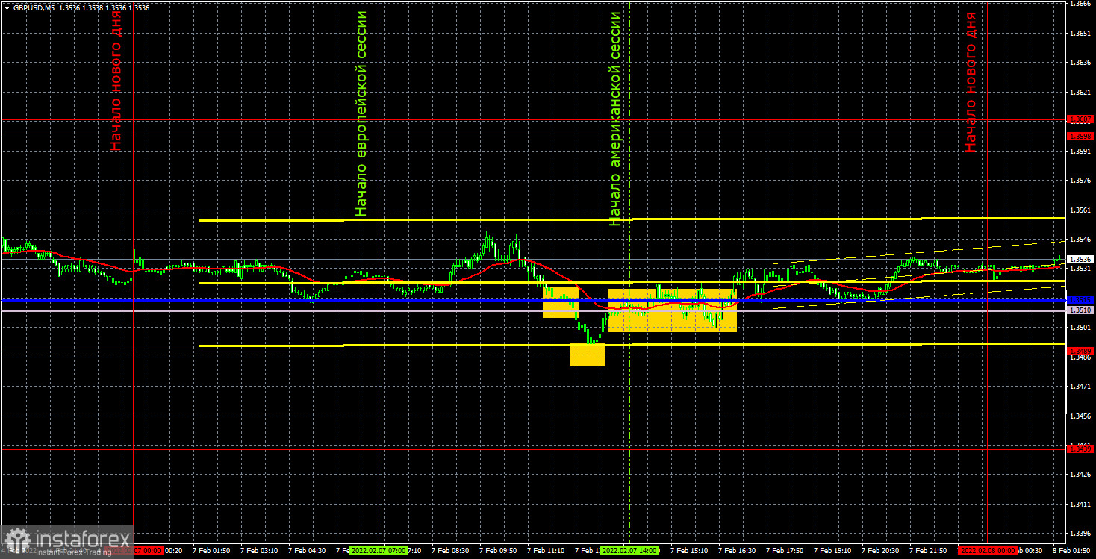
Task: Select the right 'Начало нового дня' label
Action: [970, 81]
